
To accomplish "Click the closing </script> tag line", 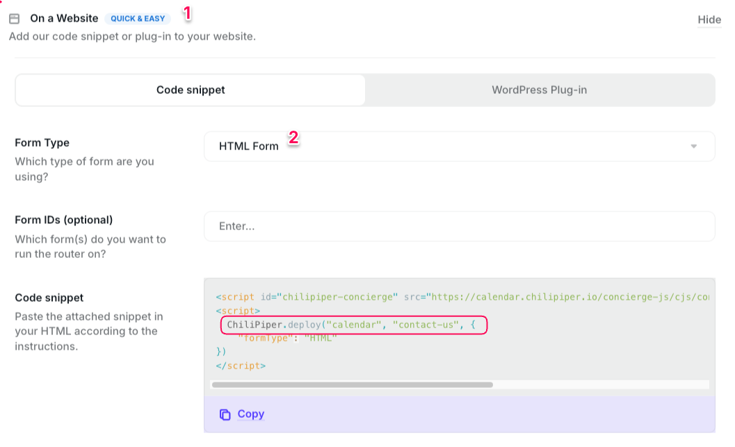I will pyautogui.click(x=241, y=366).
